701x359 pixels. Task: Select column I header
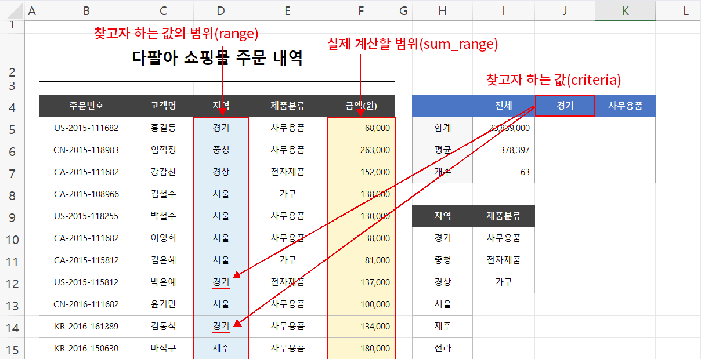tap(504, 10)
